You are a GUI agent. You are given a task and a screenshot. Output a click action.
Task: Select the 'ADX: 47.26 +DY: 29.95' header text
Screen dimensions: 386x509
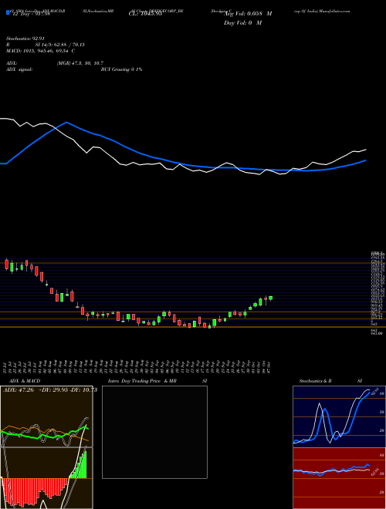coord(36,390)
